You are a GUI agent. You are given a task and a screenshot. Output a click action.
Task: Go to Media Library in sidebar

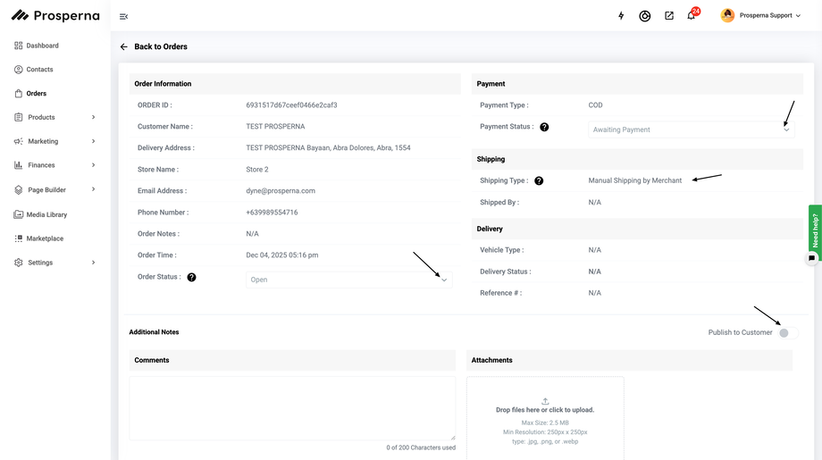point(46,214)
